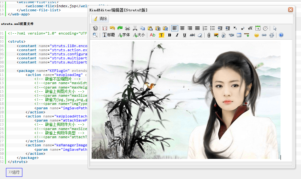This screenshot has height=179, width=301.
Task: Open the Ab text color picker
Action: (152, 35)
